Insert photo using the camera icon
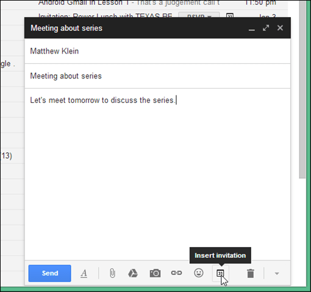Image resolution: width=311 pixels, height=292 pixels. pos(155,273)
